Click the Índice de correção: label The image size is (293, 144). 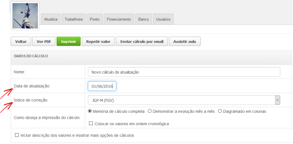(x=31, y=100)
